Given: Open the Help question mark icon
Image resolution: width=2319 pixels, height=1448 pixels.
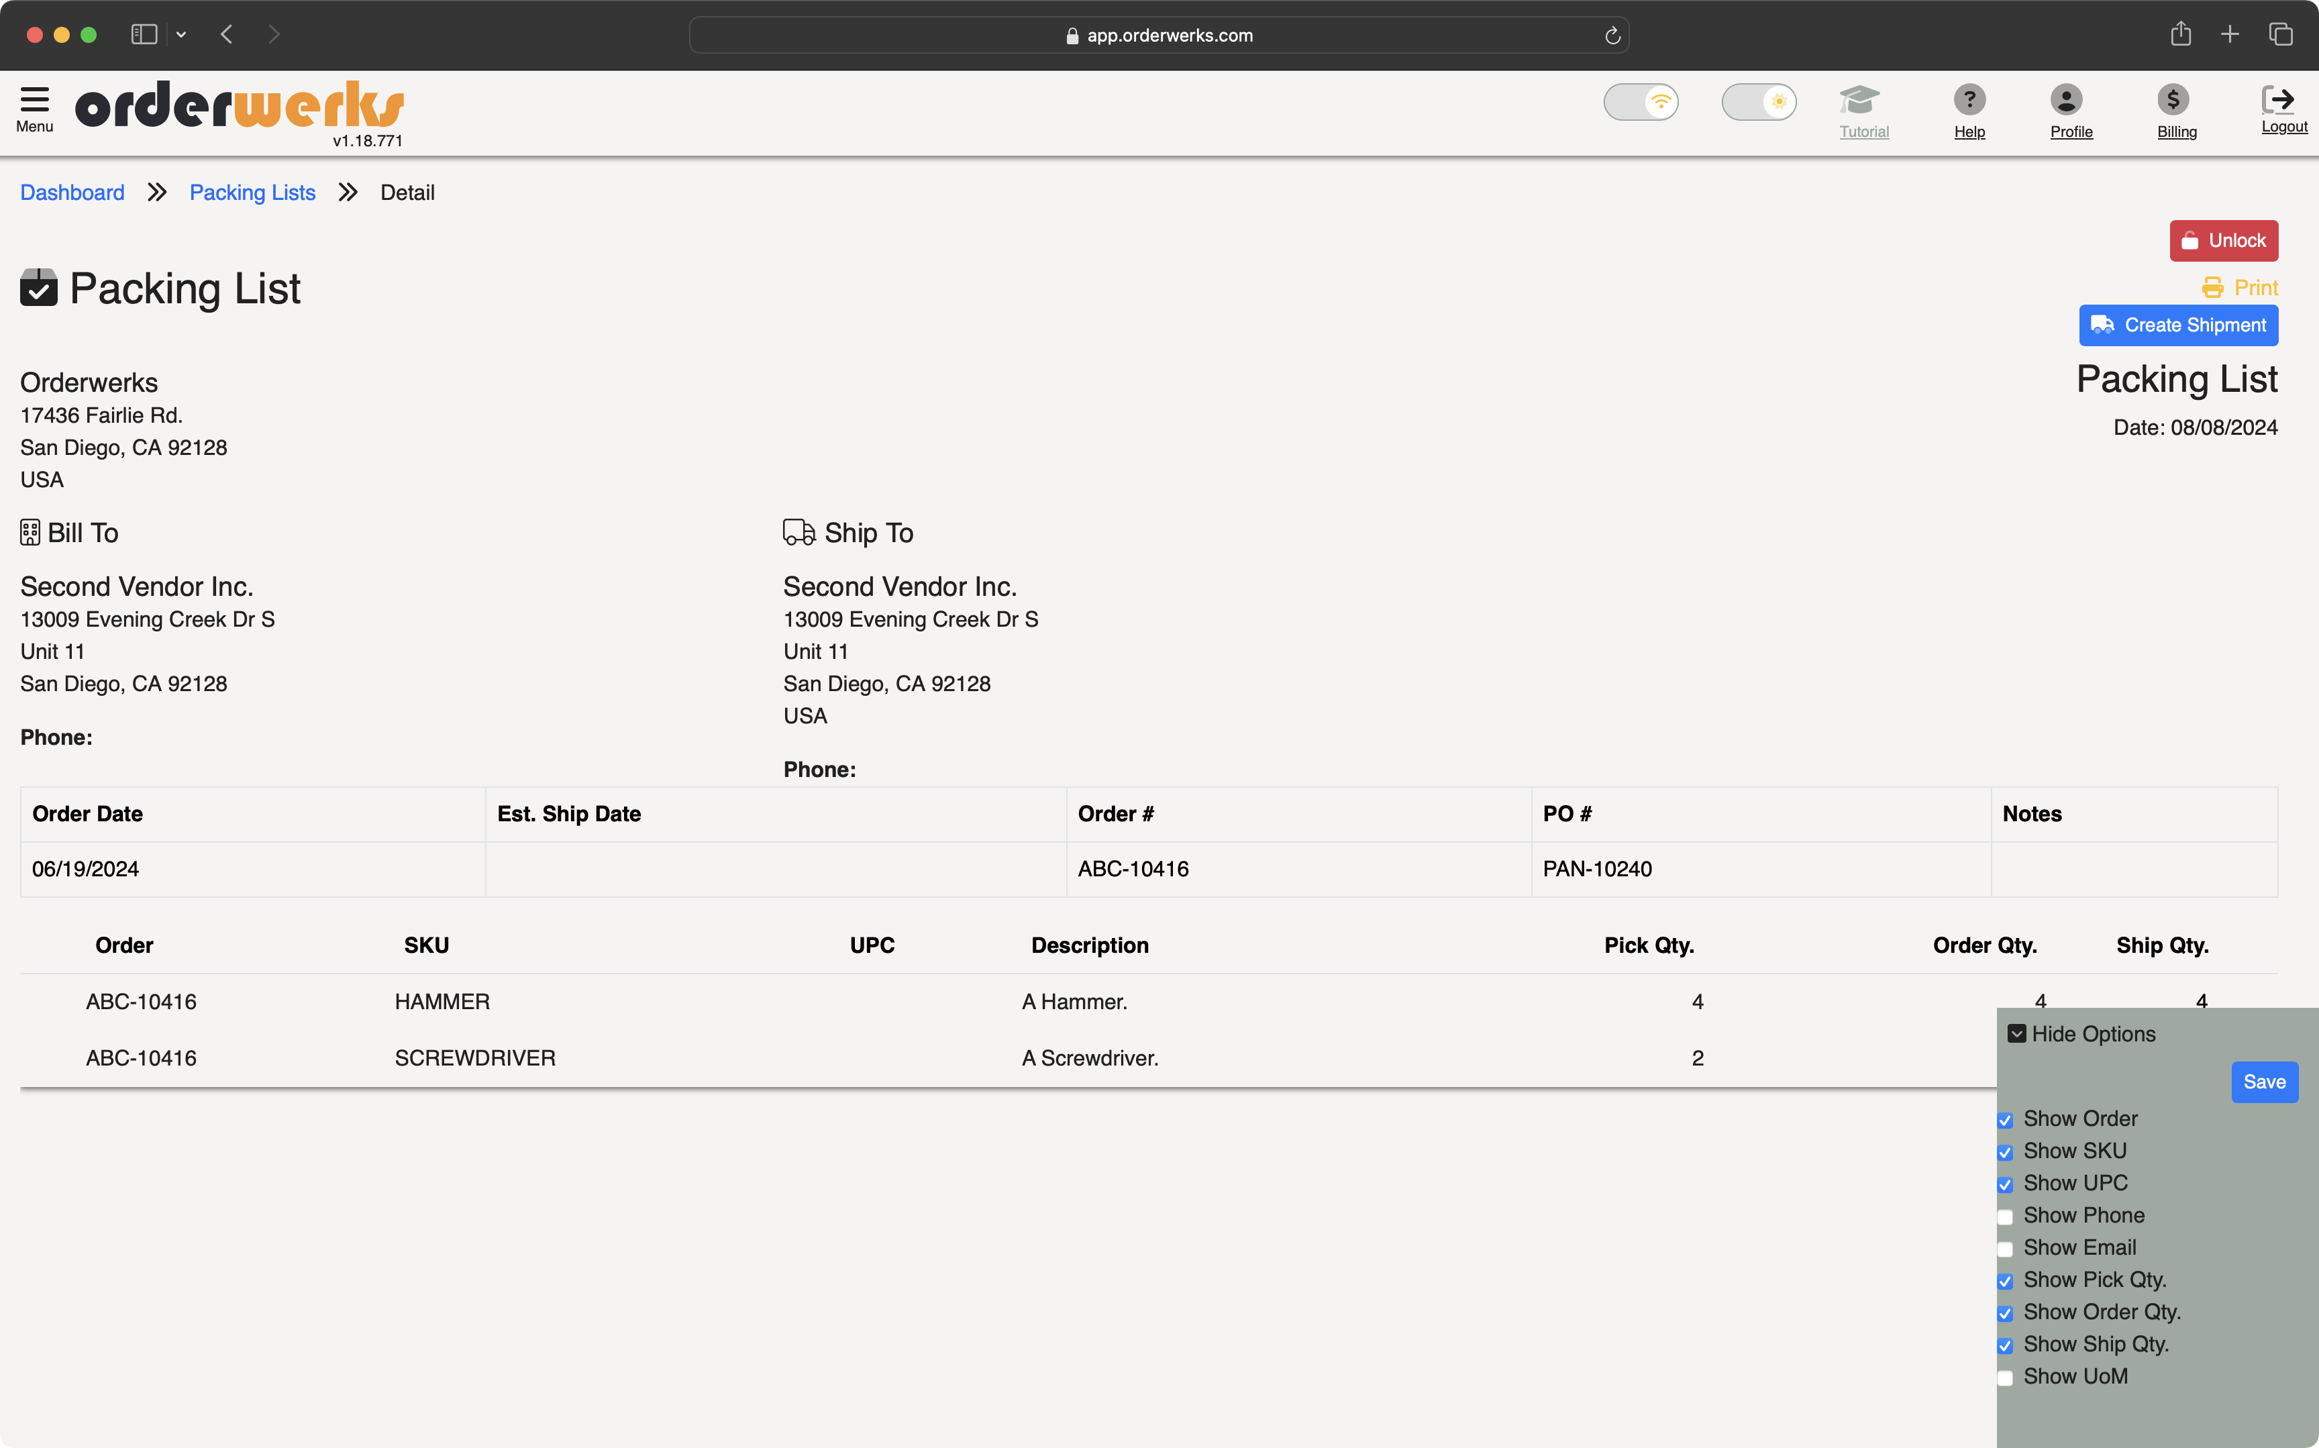Looking at the screenshot, I should tap(1969, 99).
